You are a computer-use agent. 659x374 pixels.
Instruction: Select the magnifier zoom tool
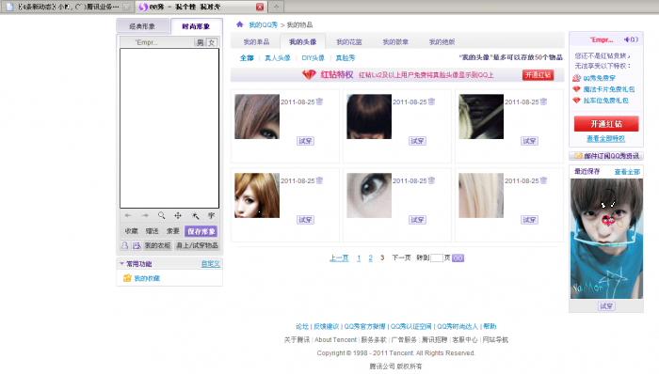point(161,215)
